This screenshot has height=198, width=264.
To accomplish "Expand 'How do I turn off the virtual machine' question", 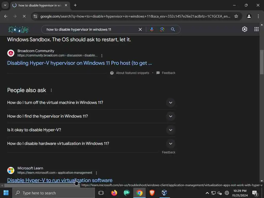I will 91,103.
